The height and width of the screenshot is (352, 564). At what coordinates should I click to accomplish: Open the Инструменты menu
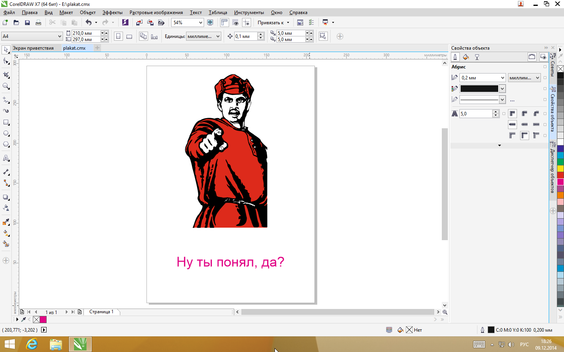tap(249, 13)
